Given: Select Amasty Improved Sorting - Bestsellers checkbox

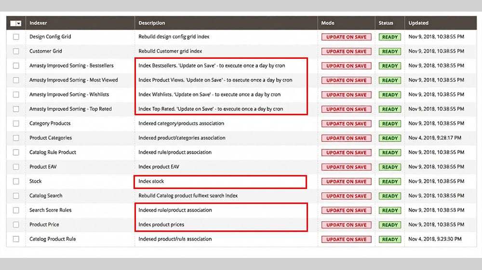Looking at the screenshot, I should pyautogui.click(x=16, y=66).
